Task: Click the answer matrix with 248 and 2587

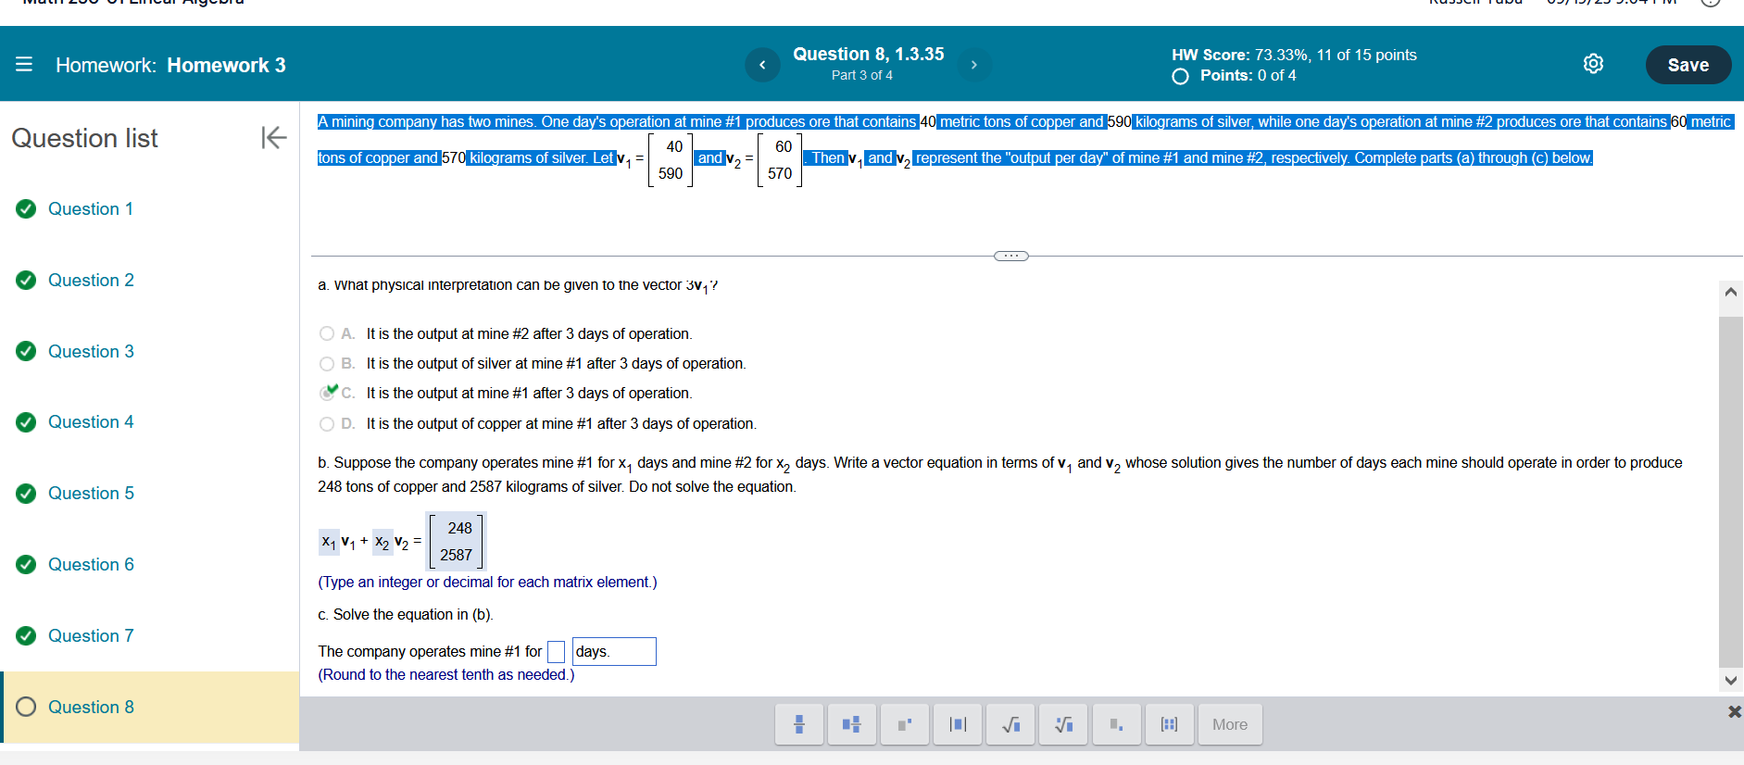Action: pyautogui.click(x=457, y=541)
